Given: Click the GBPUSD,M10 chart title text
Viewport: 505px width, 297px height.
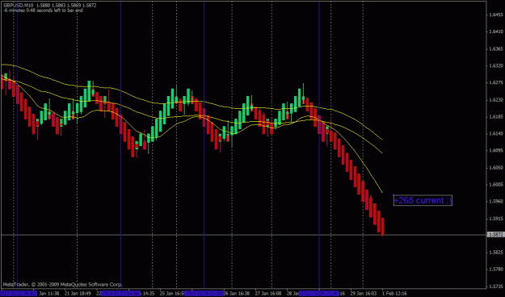Looking at the screenshot, I should [19, 6].
